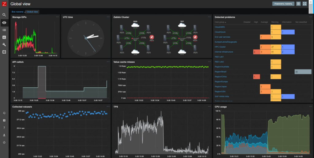Image resolution: width=314 pixels, height=158 pixels.
Task: Select the Global view breadcrumb tab
Action: click(x=32, y=12)
